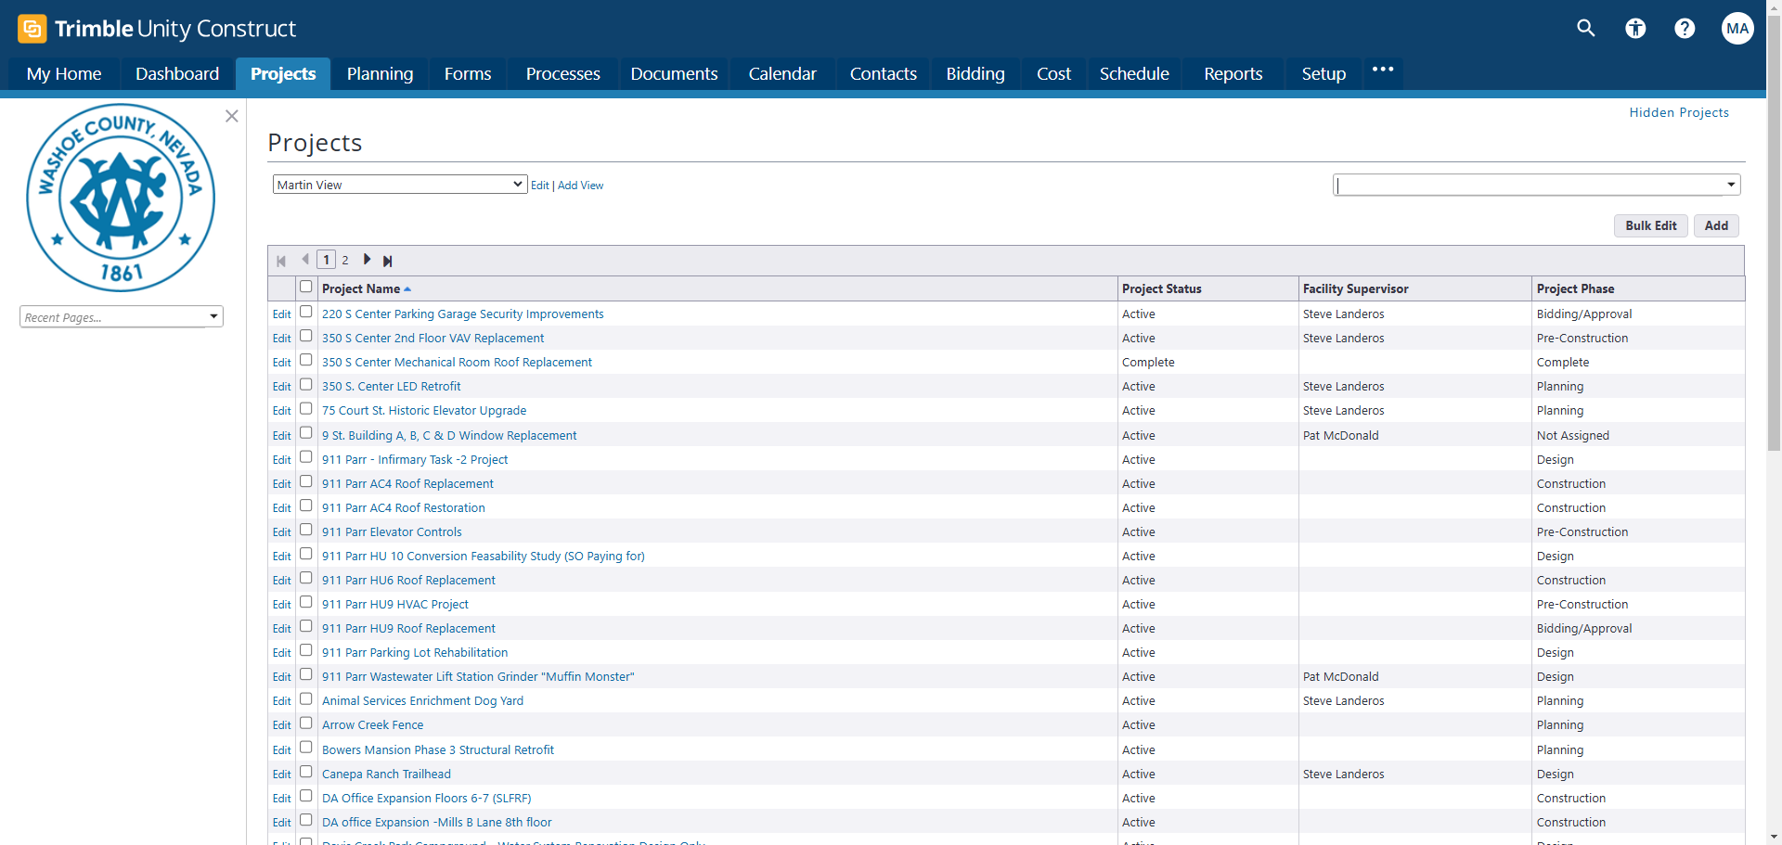Open the Contacts tab
This screenshot has width=1782, height=845.
883,73
